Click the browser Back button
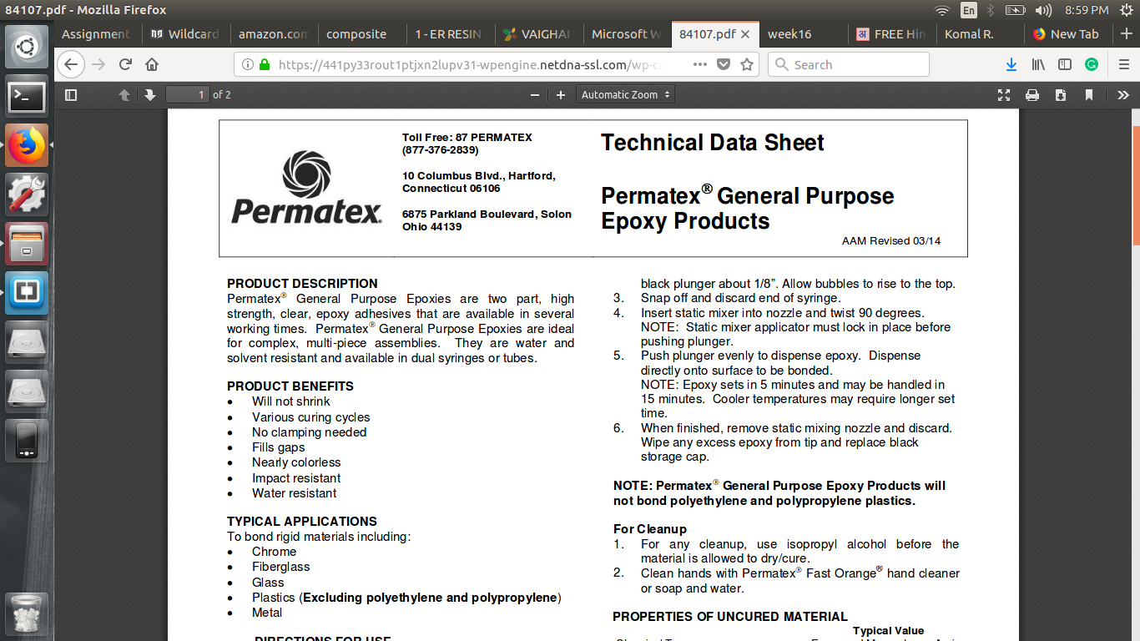Viewport: 1140px width, 641px height. pos(71,64)
